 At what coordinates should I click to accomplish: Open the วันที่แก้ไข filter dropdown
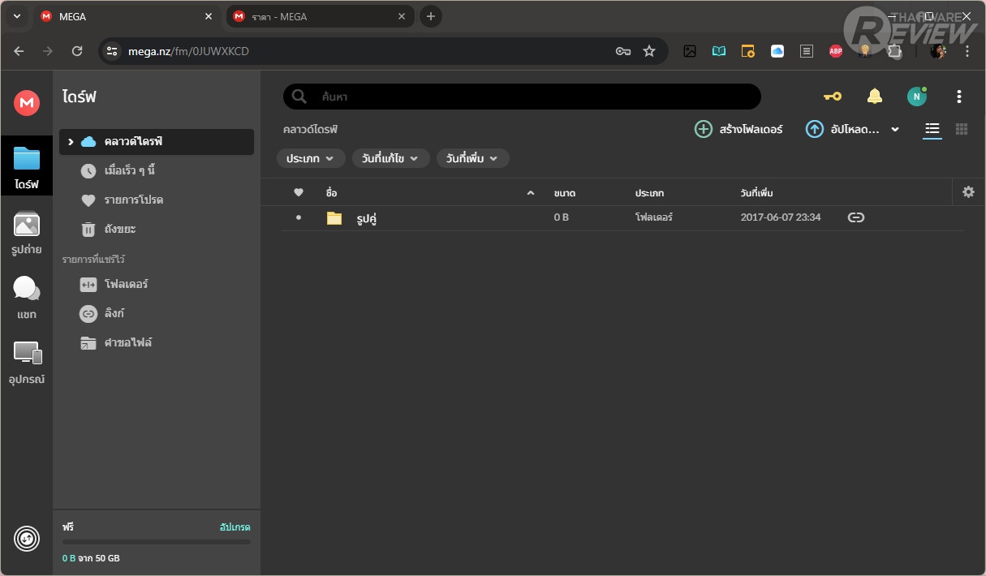pyautogui.click(x=390, y=158)
